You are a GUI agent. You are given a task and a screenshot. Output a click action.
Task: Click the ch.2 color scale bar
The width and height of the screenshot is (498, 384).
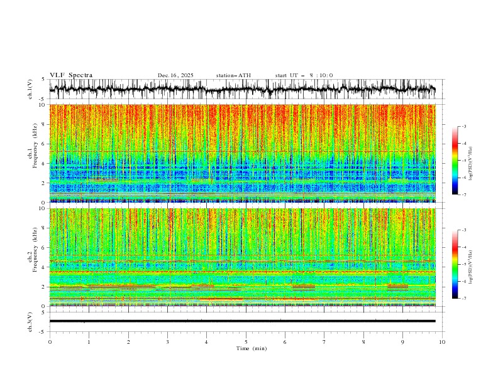pos(455,264)
